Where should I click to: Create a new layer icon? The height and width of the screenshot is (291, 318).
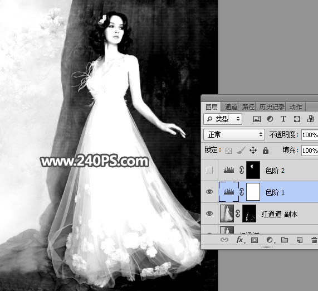(x=300, y=240)
